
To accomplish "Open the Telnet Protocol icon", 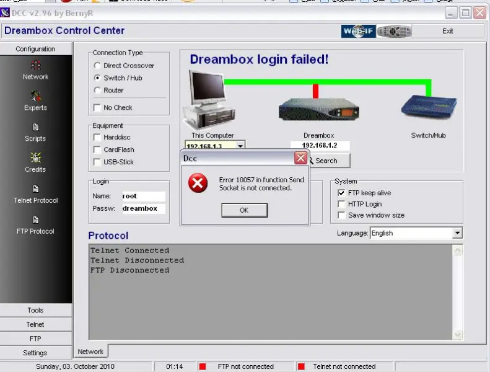I will [x=35, y=189].
